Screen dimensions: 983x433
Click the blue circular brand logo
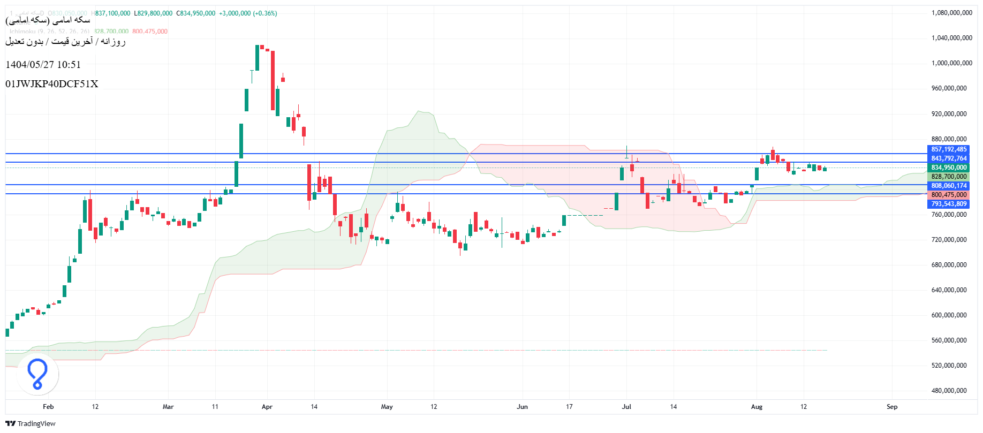37,374
